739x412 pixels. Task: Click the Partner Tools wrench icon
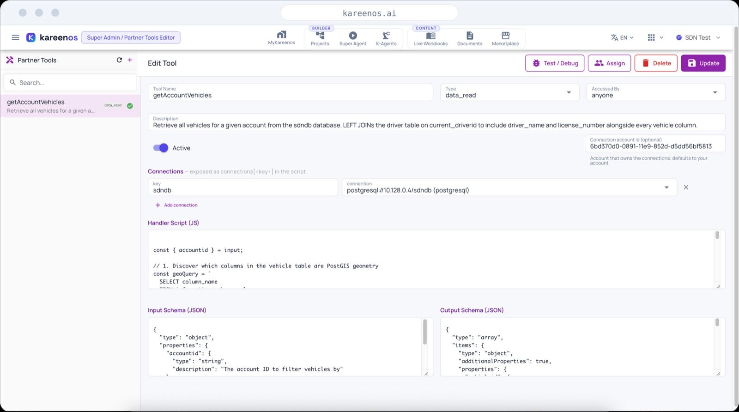pos(10,60)
